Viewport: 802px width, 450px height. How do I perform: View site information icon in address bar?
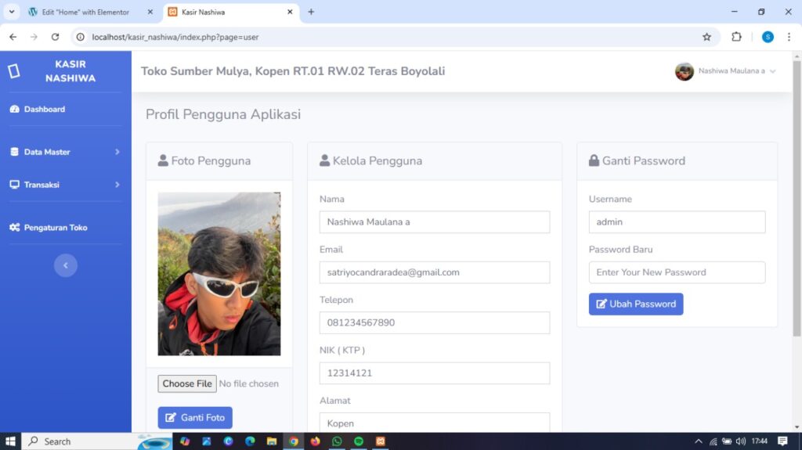(x=81, y=37)
